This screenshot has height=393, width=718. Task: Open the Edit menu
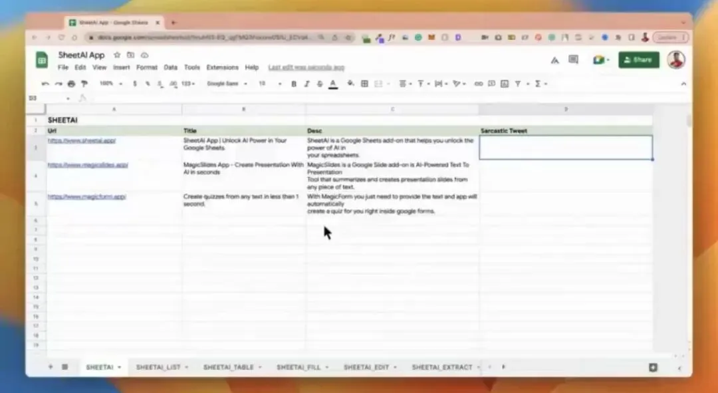click(80, 67)
